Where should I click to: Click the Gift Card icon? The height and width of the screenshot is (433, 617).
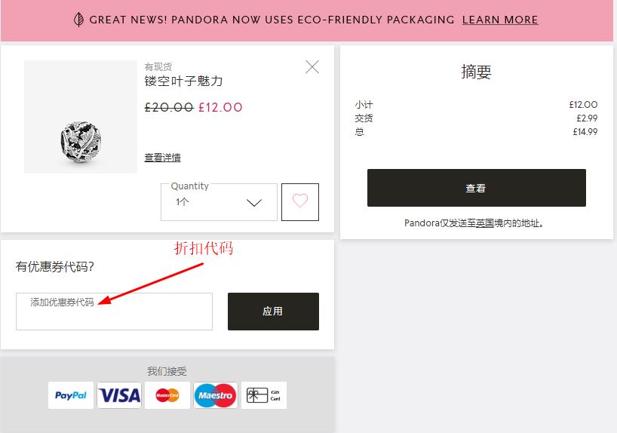[x=264, y=395]
